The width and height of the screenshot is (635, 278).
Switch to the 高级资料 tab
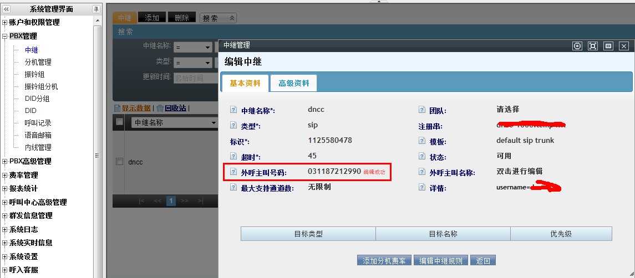(x=293, y=83)
